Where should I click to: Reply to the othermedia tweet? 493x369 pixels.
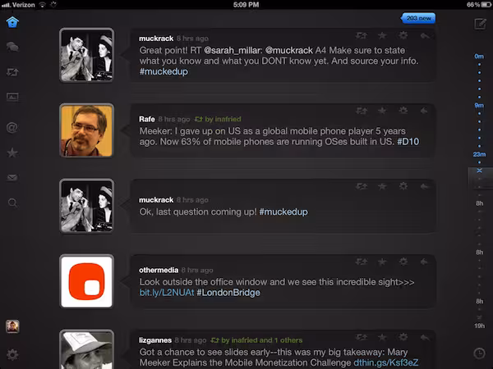425,262
